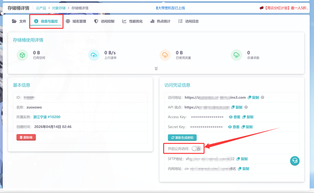Click help icon beside API 端点
The width and height of the screenshot is (314, 193).
point(246,107)
